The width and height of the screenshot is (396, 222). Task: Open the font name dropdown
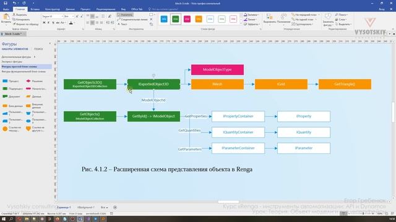(x=62, y=17)
